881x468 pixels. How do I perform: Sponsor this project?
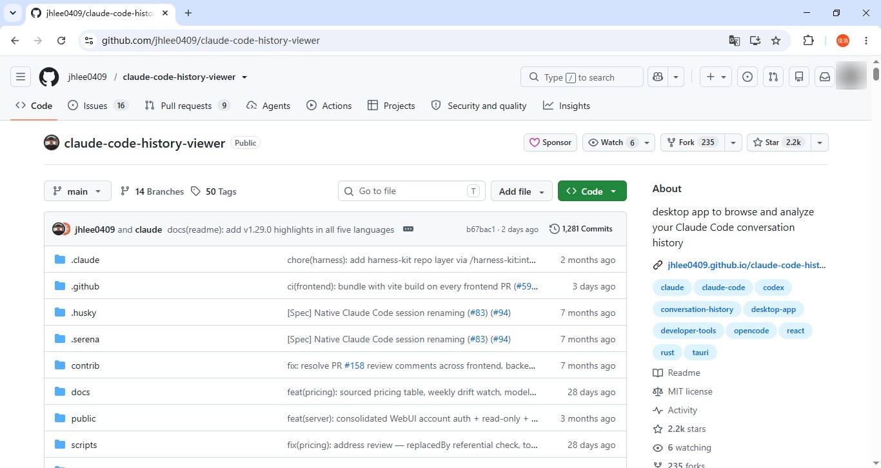pos(550,142)
